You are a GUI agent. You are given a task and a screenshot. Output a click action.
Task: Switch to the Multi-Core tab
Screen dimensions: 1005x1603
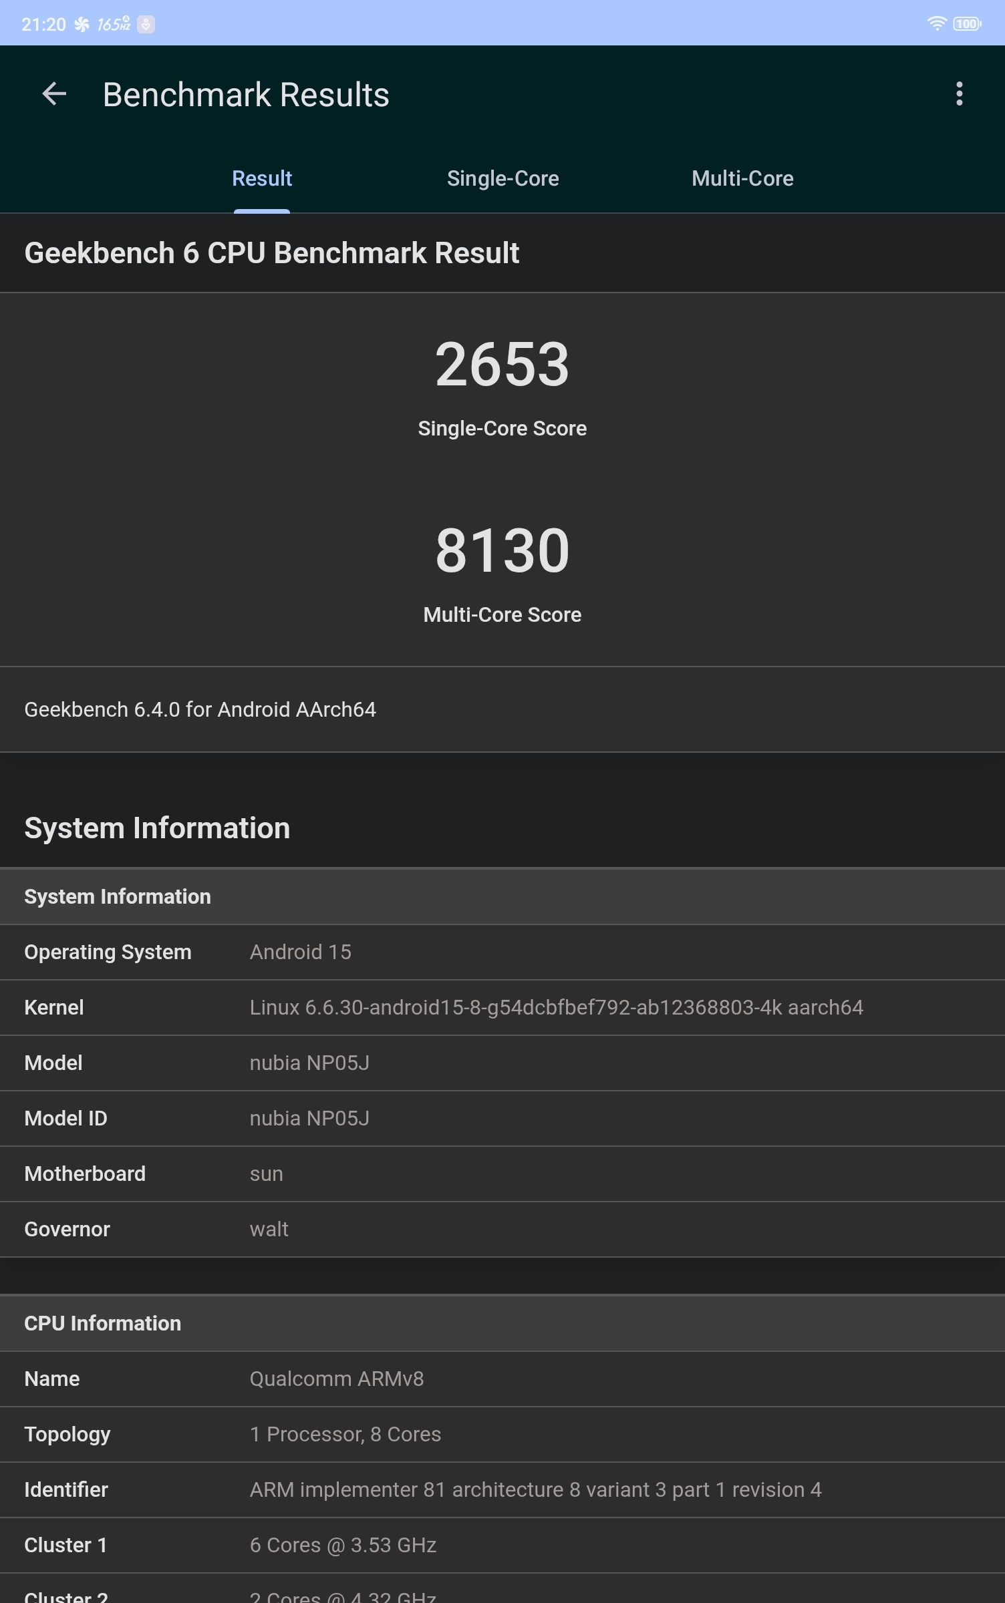(x=742, y=178)
